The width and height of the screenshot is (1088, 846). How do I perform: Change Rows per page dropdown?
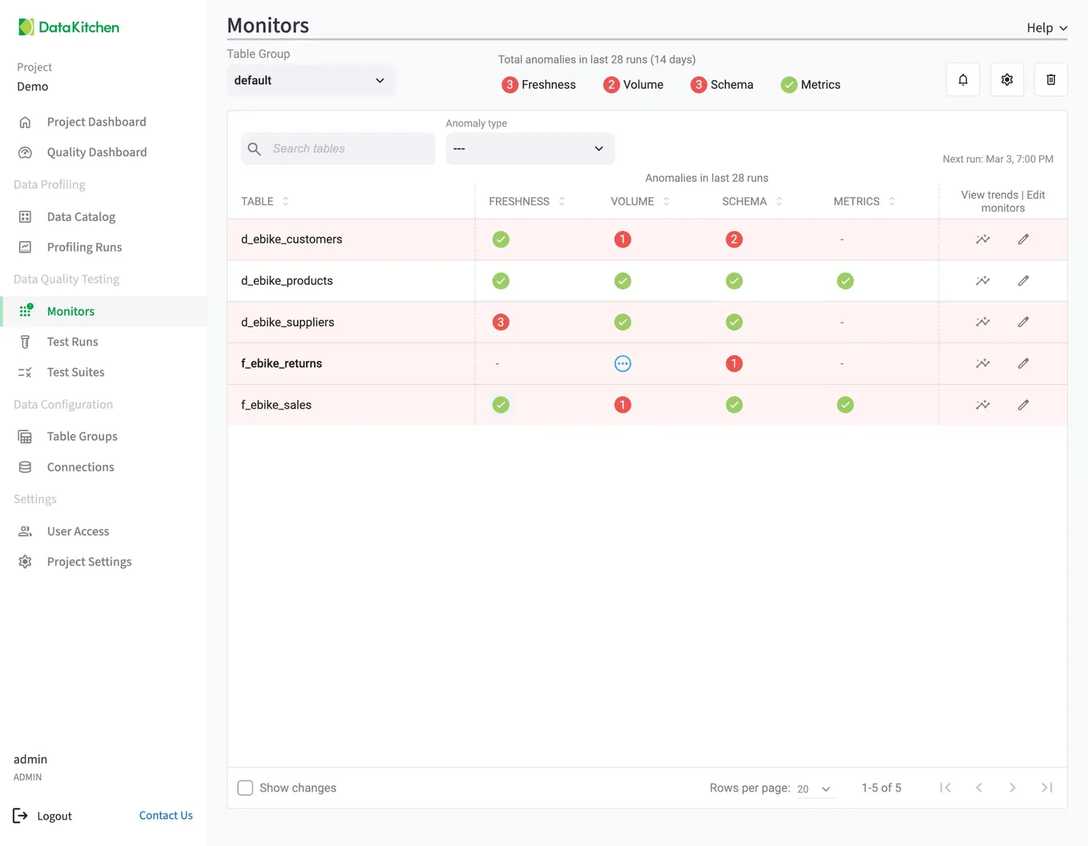(813, 789)
